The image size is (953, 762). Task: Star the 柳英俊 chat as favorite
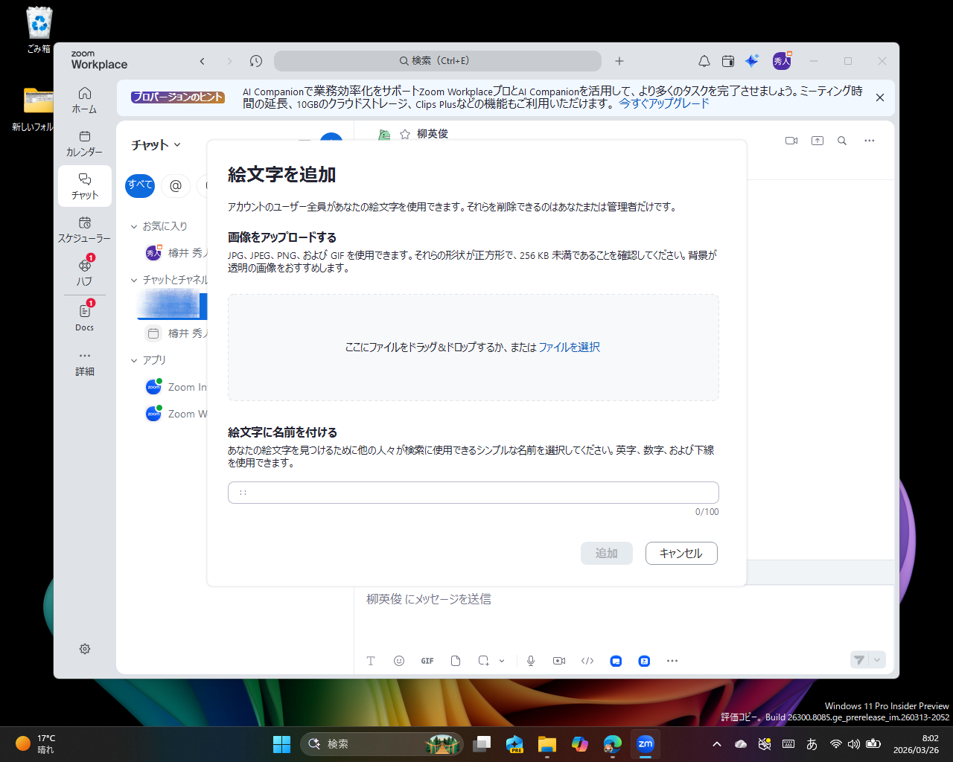[405, 134]
